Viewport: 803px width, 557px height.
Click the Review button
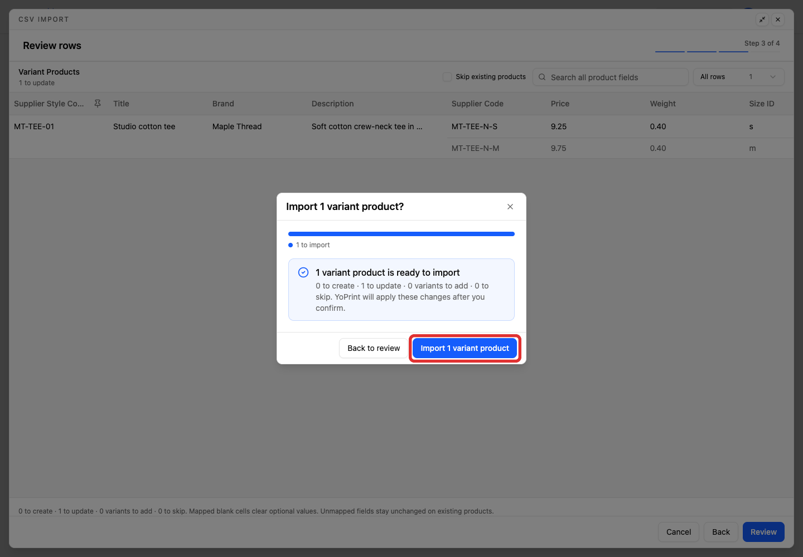point(763,532)
